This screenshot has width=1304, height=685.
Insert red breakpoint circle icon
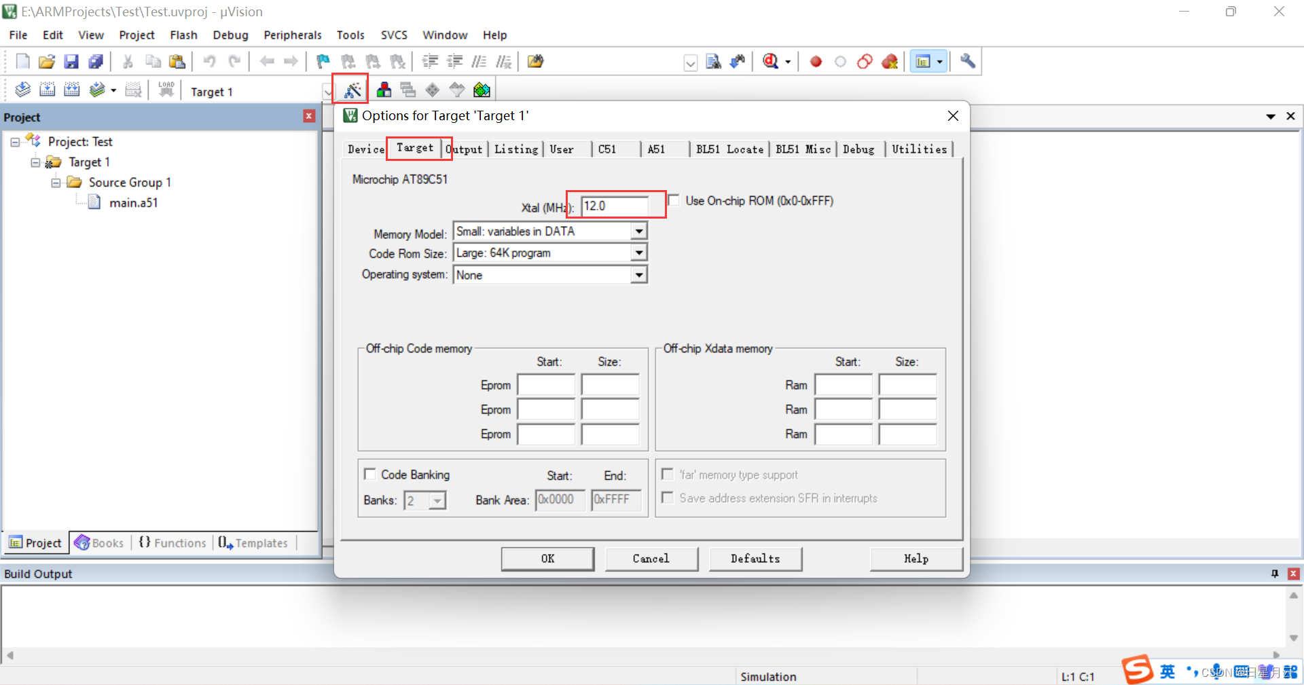click(816, 62)
